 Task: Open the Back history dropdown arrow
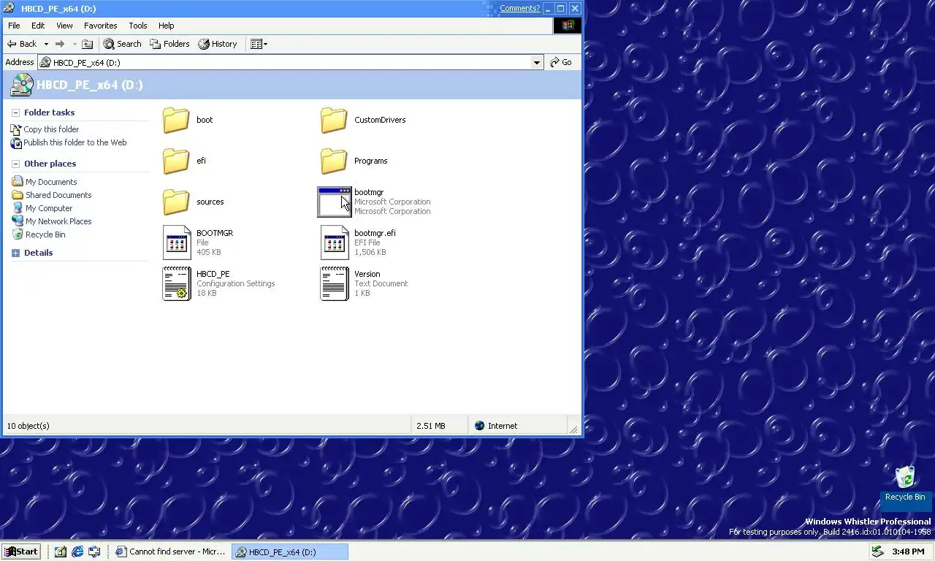pos(46,44)
